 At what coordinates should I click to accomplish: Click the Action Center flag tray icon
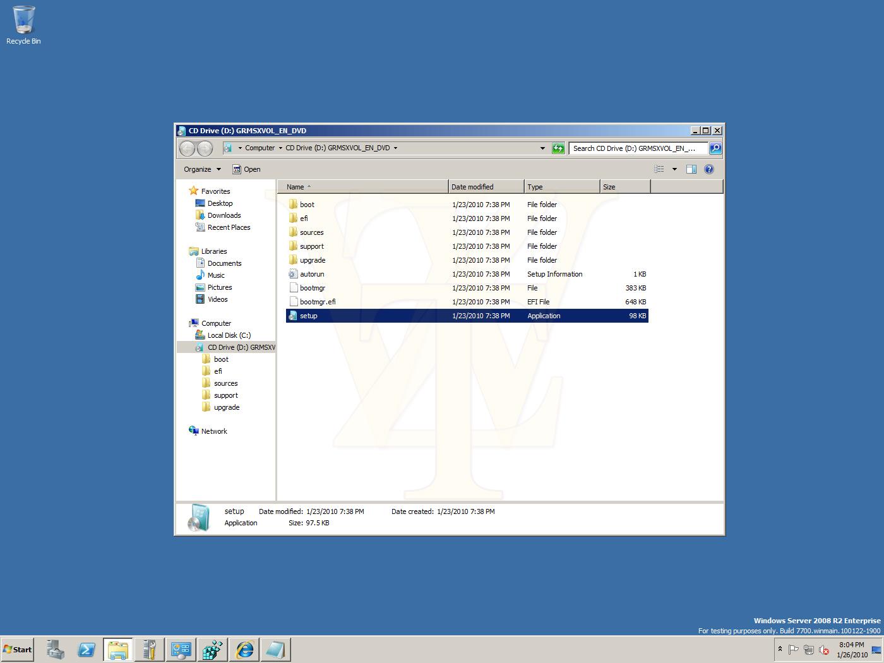tap(794, 650)
